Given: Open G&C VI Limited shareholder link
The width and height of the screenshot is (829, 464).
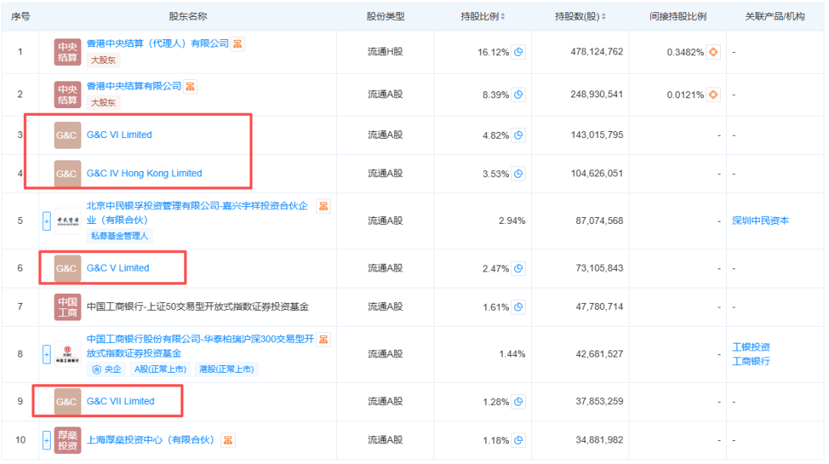Looking at the screenshot, I should [x=119, y=135].
